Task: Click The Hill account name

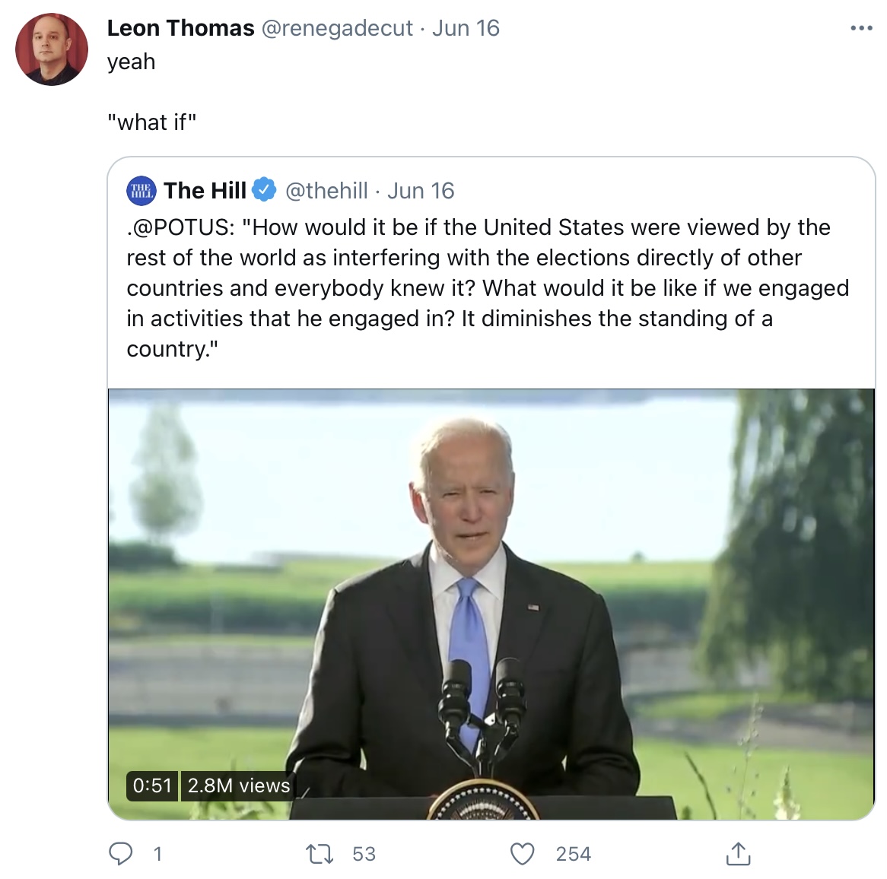Action: coord(205,191)
